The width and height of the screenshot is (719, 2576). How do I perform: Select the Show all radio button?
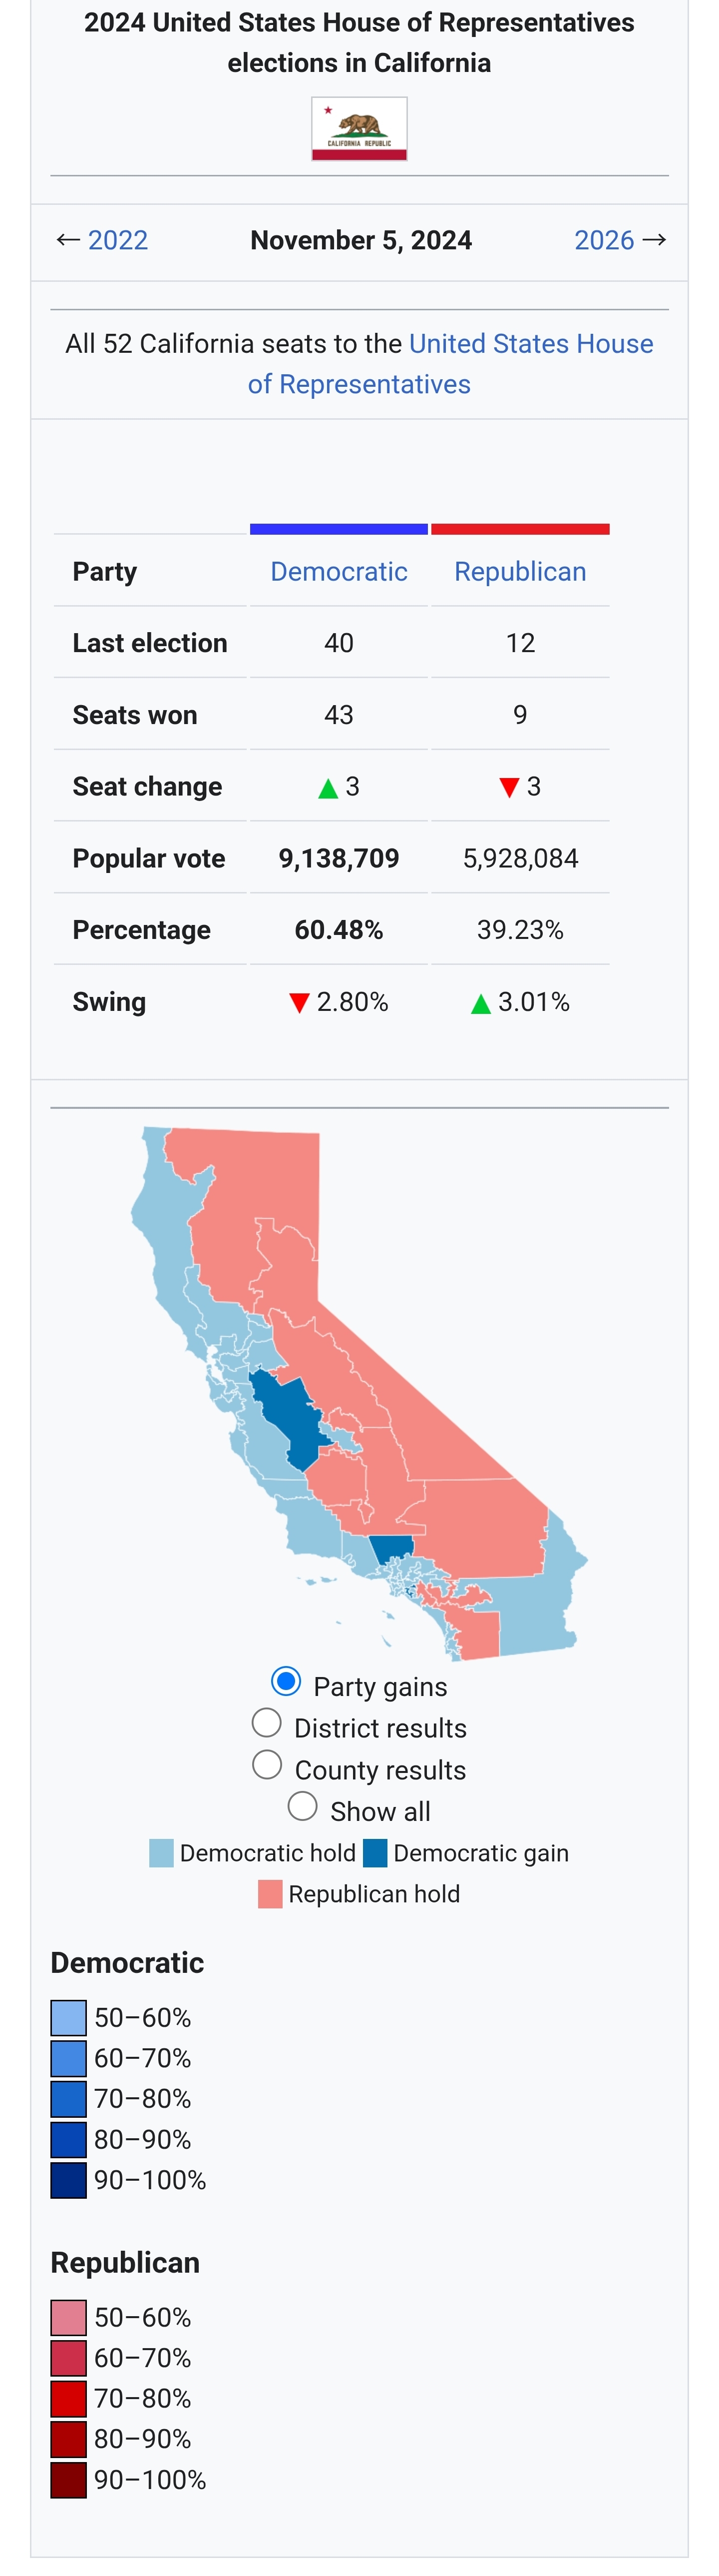point(303,1806)
